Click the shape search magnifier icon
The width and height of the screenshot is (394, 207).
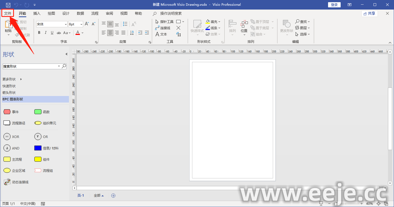64,66
